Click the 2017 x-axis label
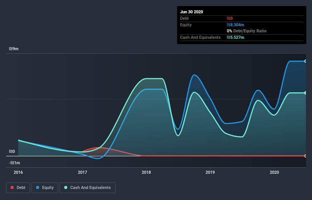Image resolution: width=312 pixels, height=200 pixels. tap(82, 172)
